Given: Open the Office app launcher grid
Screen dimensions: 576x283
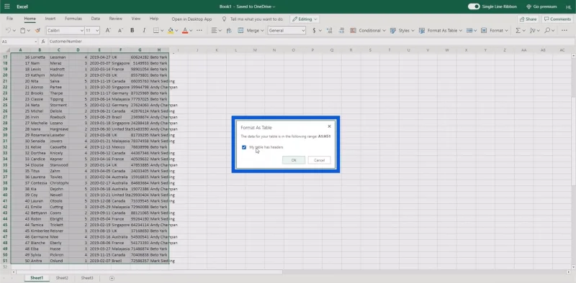Looking at the screenshot, I should [x=7, y=6].
